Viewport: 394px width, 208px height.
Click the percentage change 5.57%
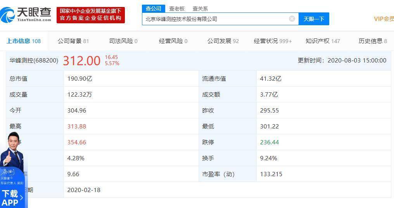coord(112,63)
